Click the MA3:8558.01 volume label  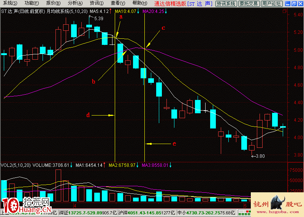click(x=155, y=165)
